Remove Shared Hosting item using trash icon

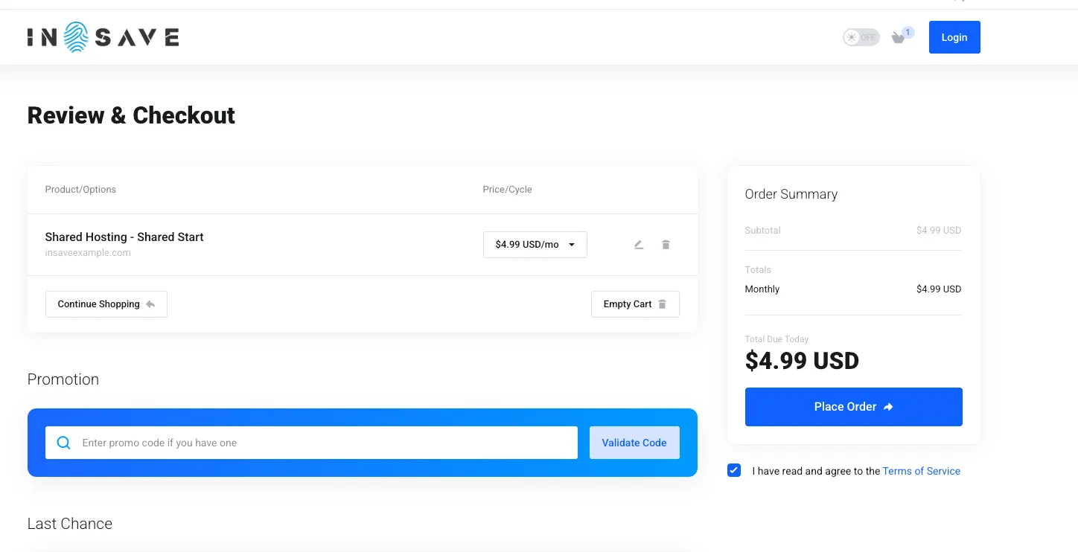tap(666, 245)
